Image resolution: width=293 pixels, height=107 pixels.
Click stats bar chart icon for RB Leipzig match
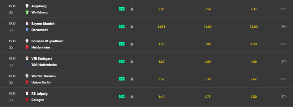131,97
